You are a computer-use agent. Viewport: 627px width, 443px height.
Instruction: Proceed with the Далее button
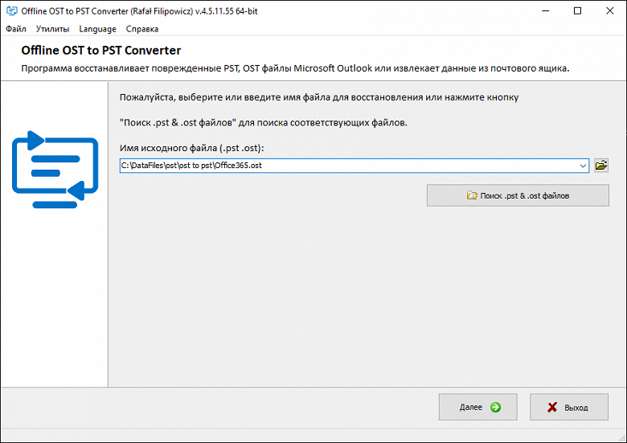pyautogui.click(x=477, y=407)
